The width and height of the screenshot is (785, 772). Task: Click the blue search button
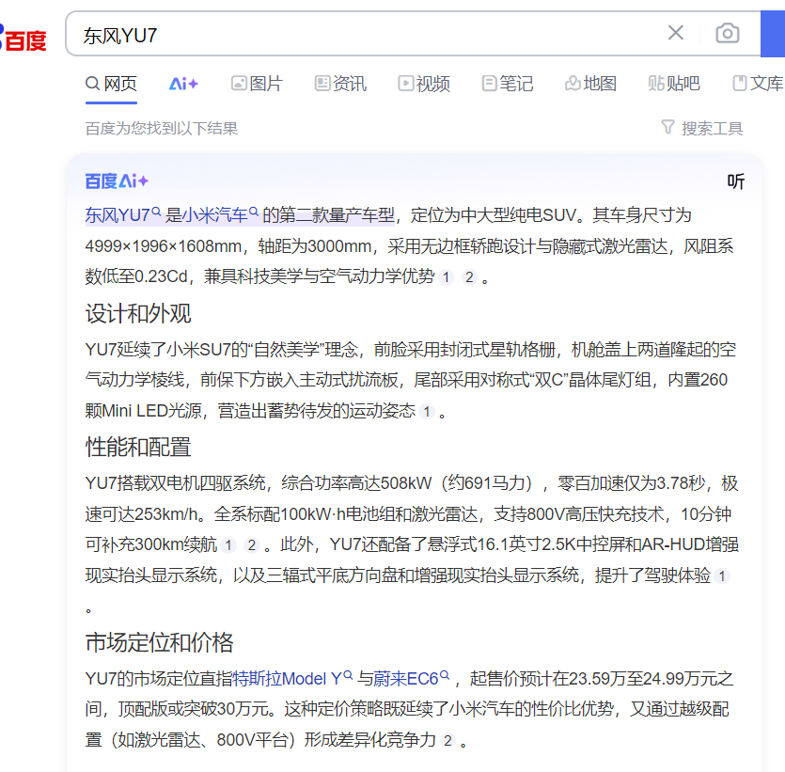point(773,34)
